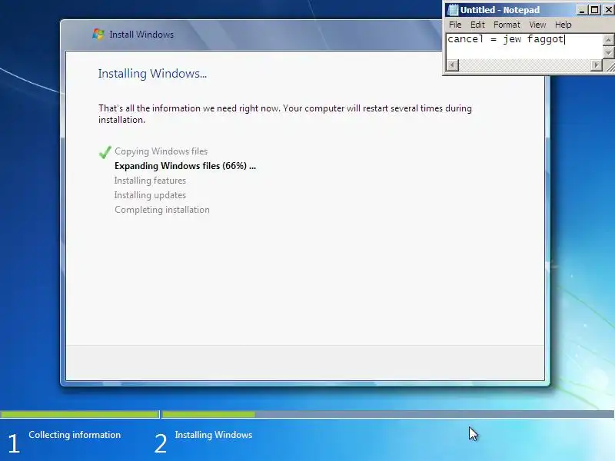
Task: Click the Installing Windows stage progress bar
Action: click(388, 414)
